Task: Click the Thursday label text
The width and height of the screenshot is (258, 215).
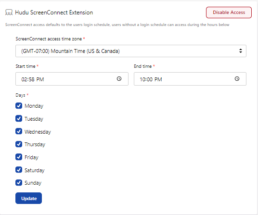Action: 35,144
